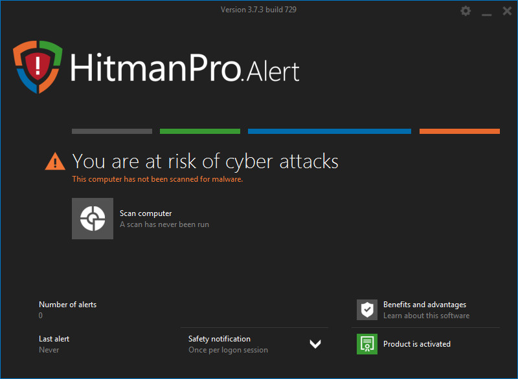Select the orange tab bar
Image resolution: width=518 pixels, height=379 pixels.
(x=460, y=131)
